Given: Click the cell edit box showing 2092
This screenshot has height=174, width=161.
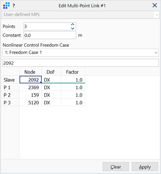Looking at the screenshot, I should 80,63.
